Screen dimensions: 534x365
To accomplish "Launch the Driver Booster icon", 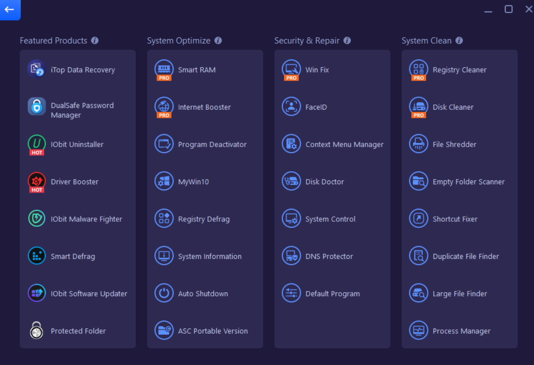I will [37, 181].
